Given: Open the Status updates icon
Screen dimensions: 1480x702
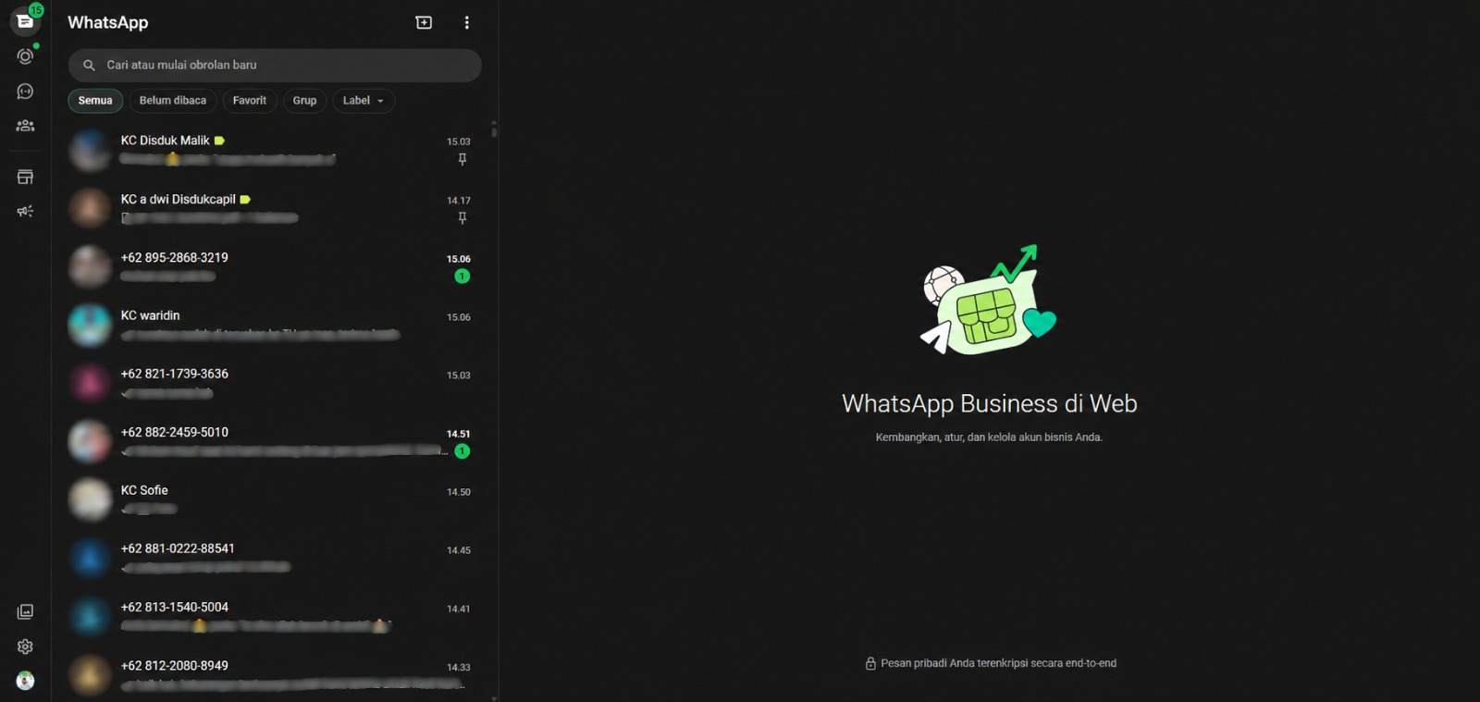Looking at the screenshot, I should click(25, 56).
